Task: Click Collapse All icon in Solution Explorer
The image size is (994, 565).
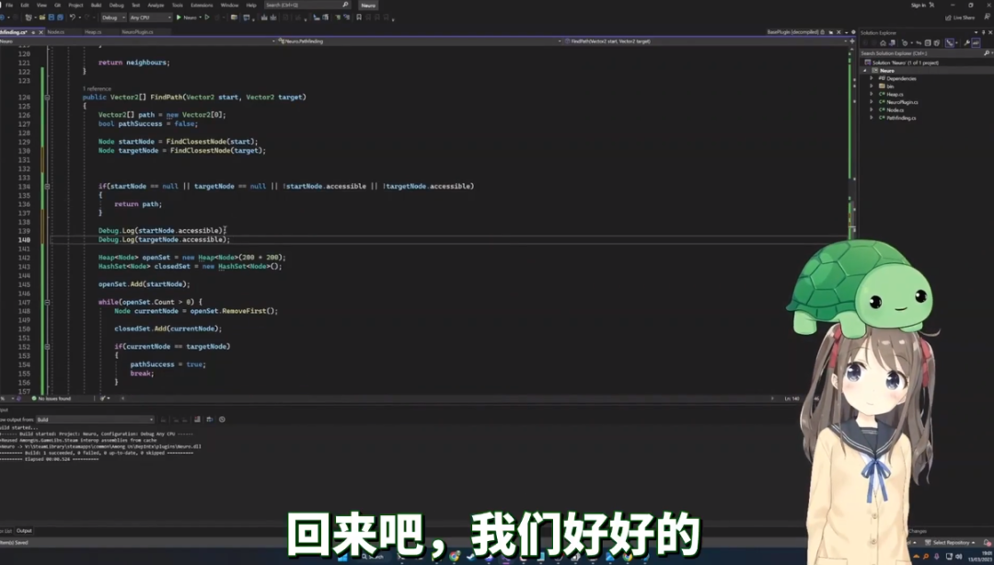Action: point(928,43)
